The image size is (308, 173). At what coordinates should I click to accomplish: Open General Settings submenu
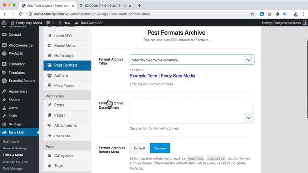click(x=15, y=148)
